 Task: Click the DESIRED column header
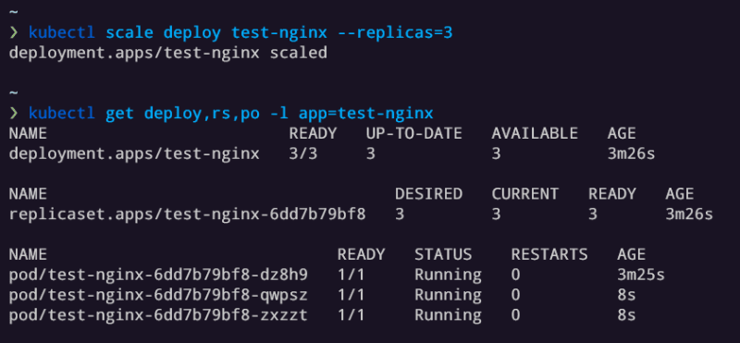(428, 194)
